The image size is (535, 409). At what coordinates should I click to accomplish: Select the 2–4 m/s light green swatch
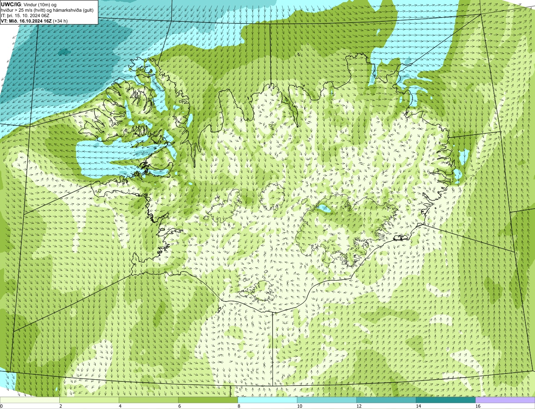point(89,400)
